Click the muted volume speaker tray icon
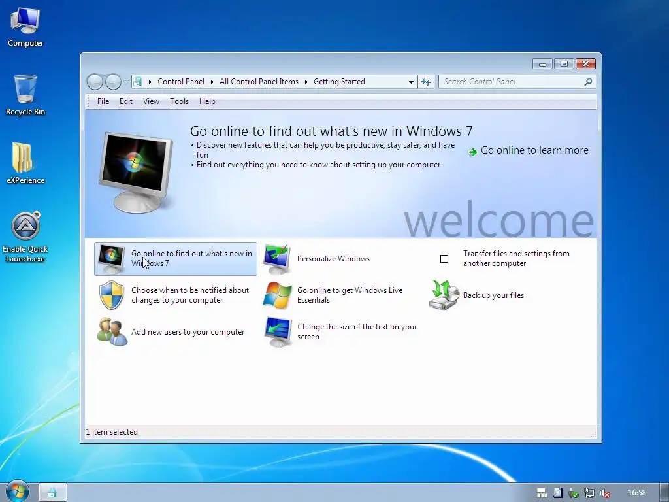 (604, 493)
